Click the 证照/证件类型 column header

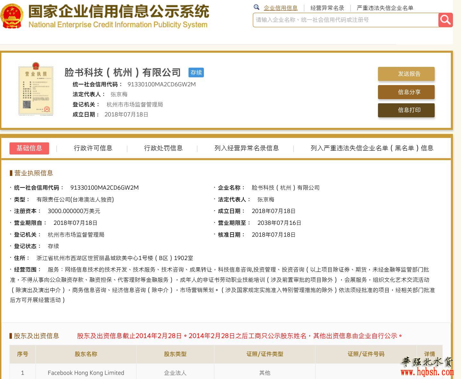tap(265, 354)
